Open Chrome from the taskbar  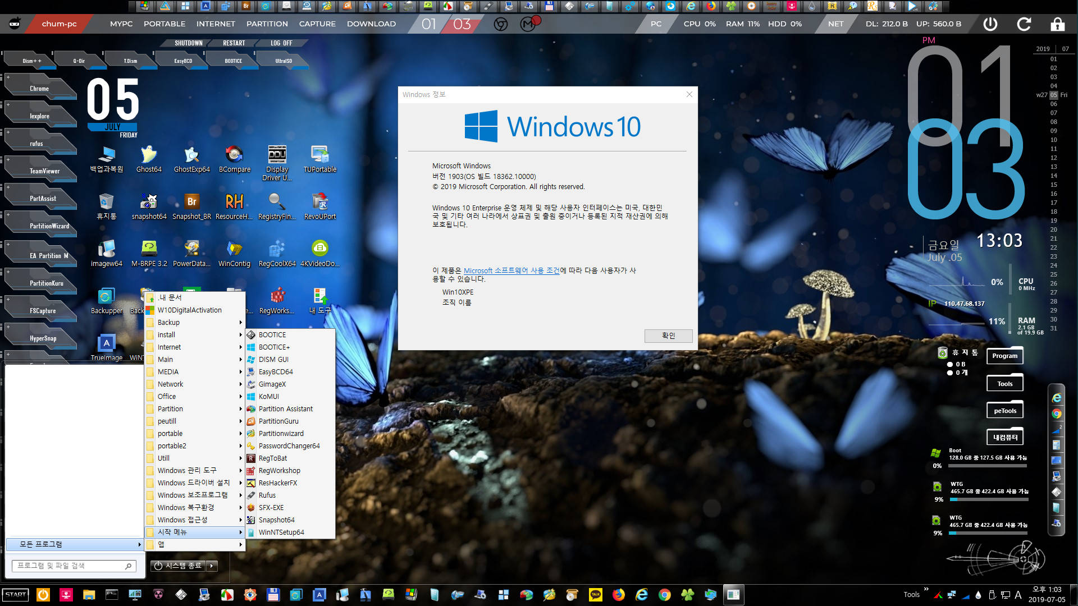pyautogui.click(x=665, y=595)
